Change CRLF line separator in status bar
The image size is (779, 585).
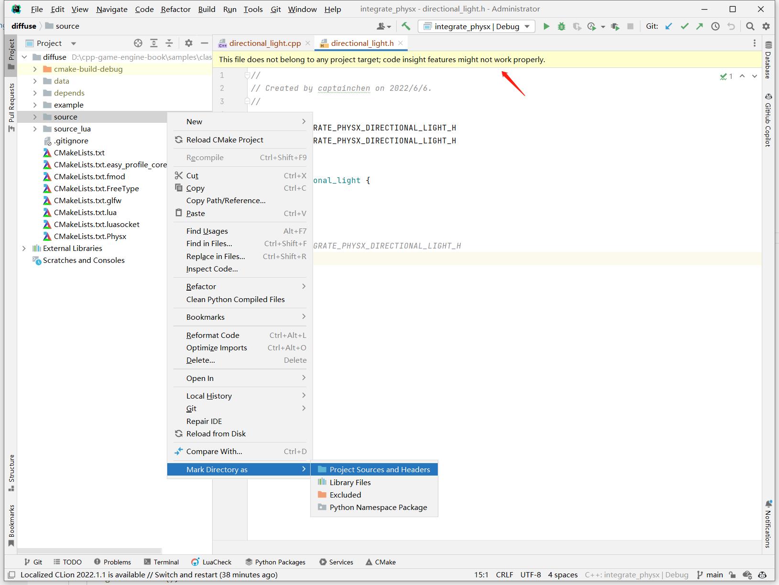coord(505,574)
